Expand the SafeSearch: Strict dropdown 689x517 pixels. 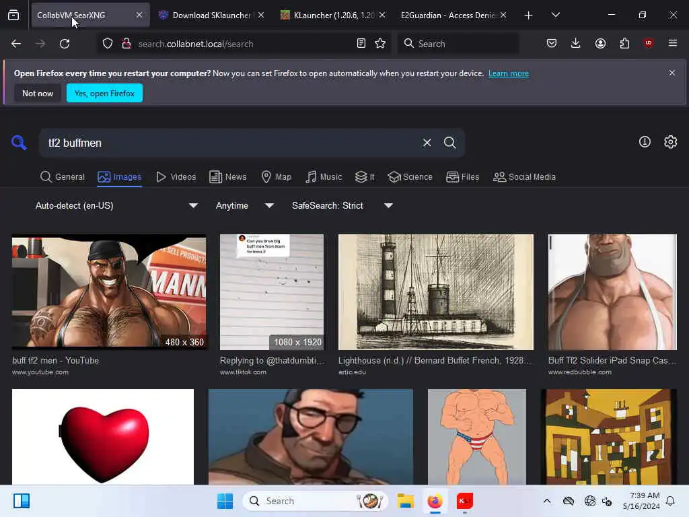[x=342, y=206]
